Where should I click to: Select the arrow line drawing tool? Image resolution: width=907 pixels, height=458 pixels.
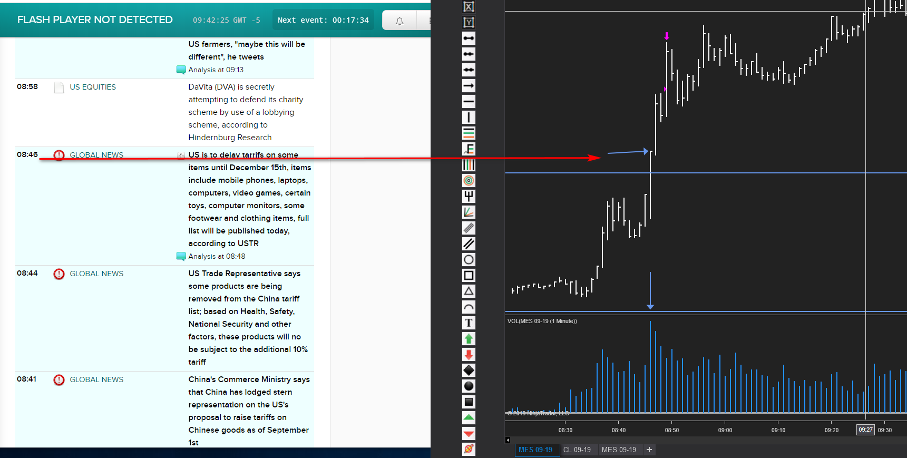click(469, 85)
